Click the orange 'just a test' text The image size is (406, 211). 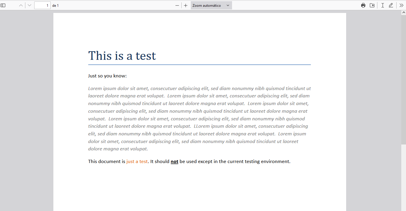(x=137, y=162)
